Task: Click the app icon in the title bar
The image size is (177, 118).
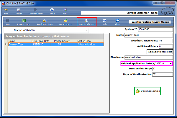Action: click(4, 3)
